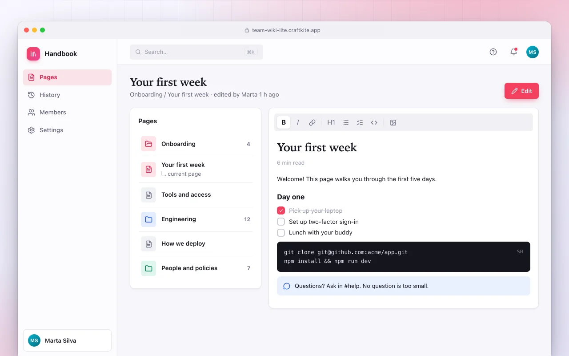Insert a bulleted list
This screenshot has width=569, height=356.
pyautogui.click(x=345, y=122)
